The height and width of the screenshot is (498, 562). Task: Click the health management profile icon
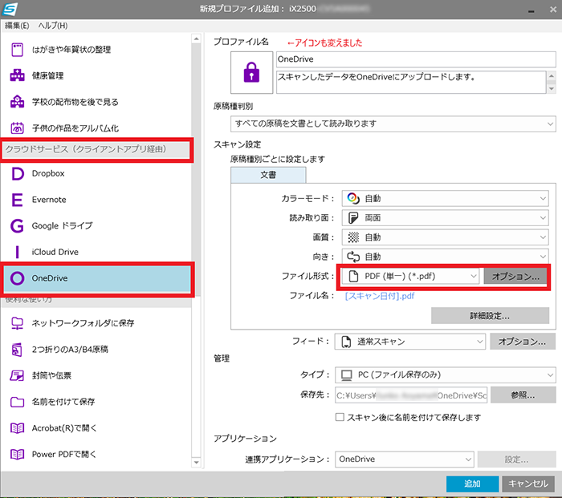[x=17, y=75]
